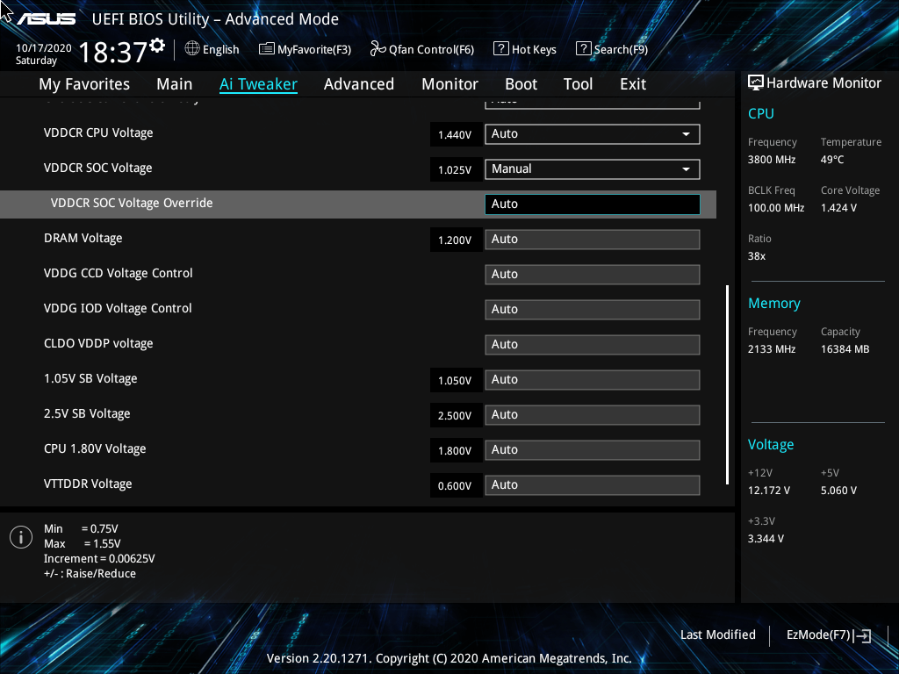This screenshot has height=674, width=899.
Task: Click DRAM Voltage Auto field
Action: point(593,240)
